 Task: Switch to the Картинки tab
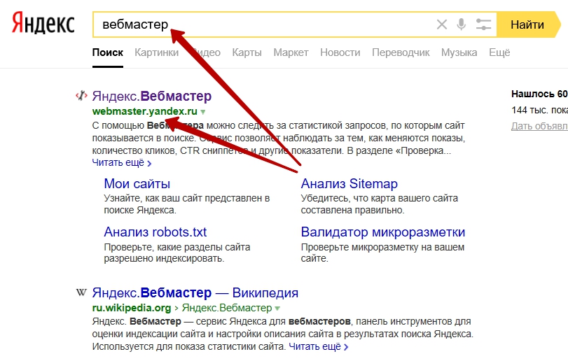(x=156, y=52)
